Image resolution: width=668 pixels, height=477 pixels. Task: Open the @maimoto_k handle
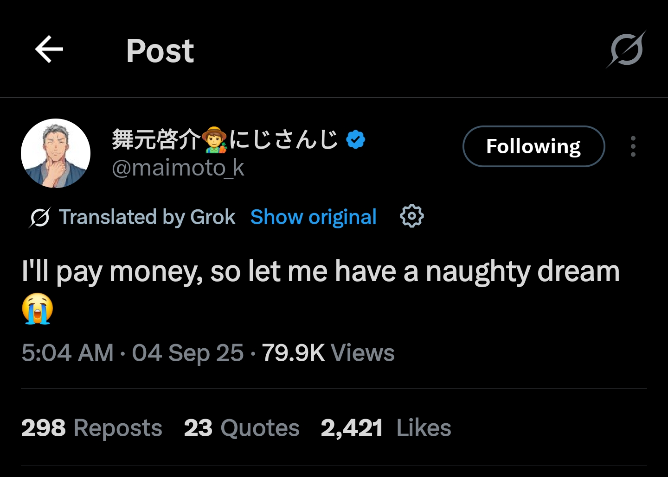(x=178, y=168)
